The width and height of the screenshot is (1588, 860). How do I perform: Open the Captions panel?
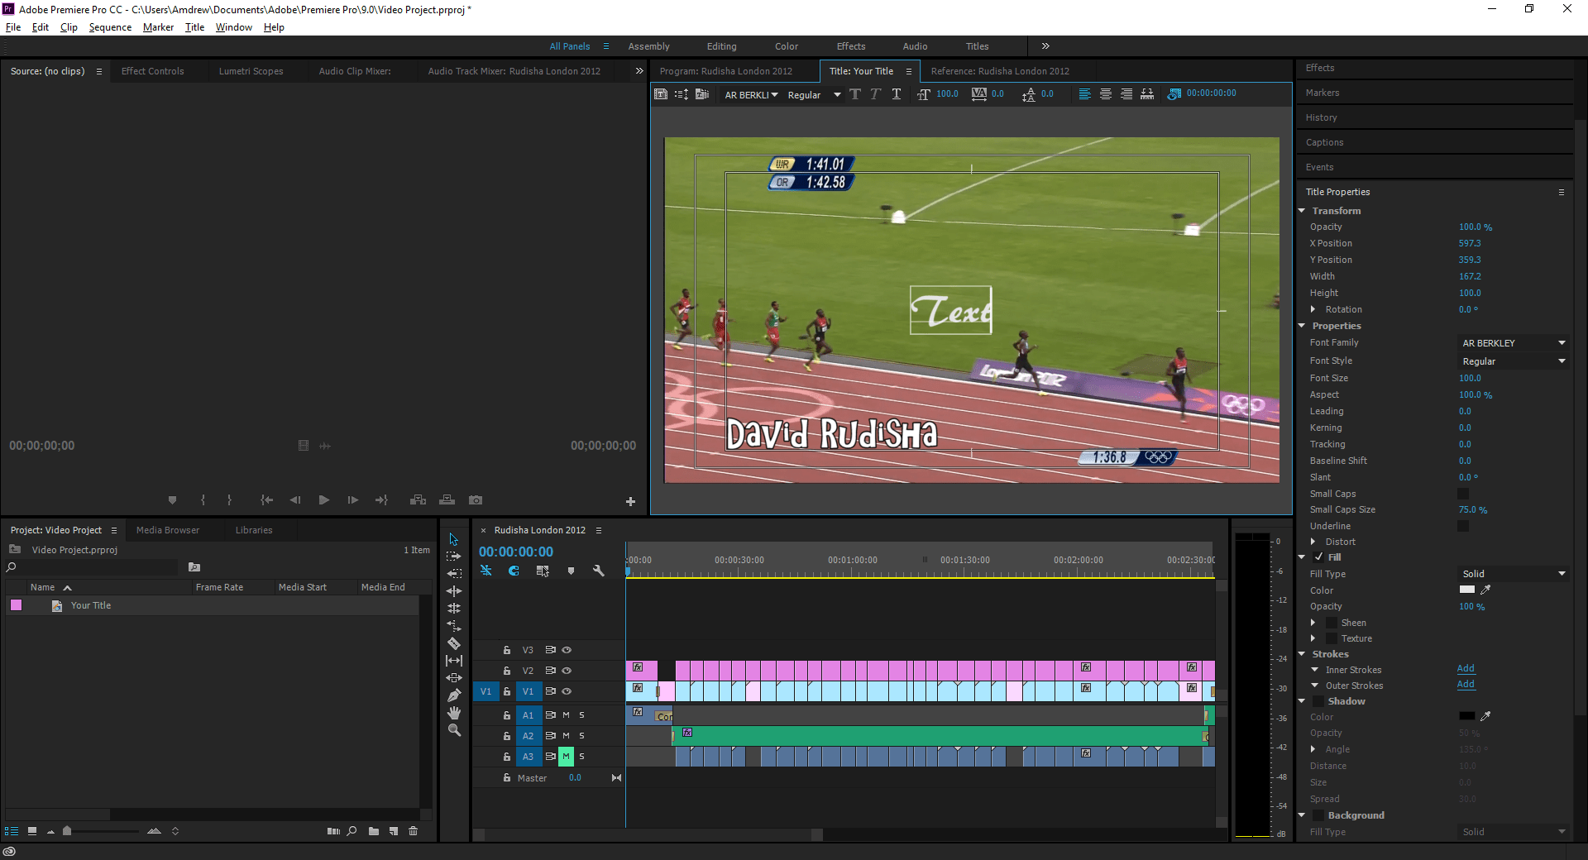pyautogui.click(x=1324, y=142)
